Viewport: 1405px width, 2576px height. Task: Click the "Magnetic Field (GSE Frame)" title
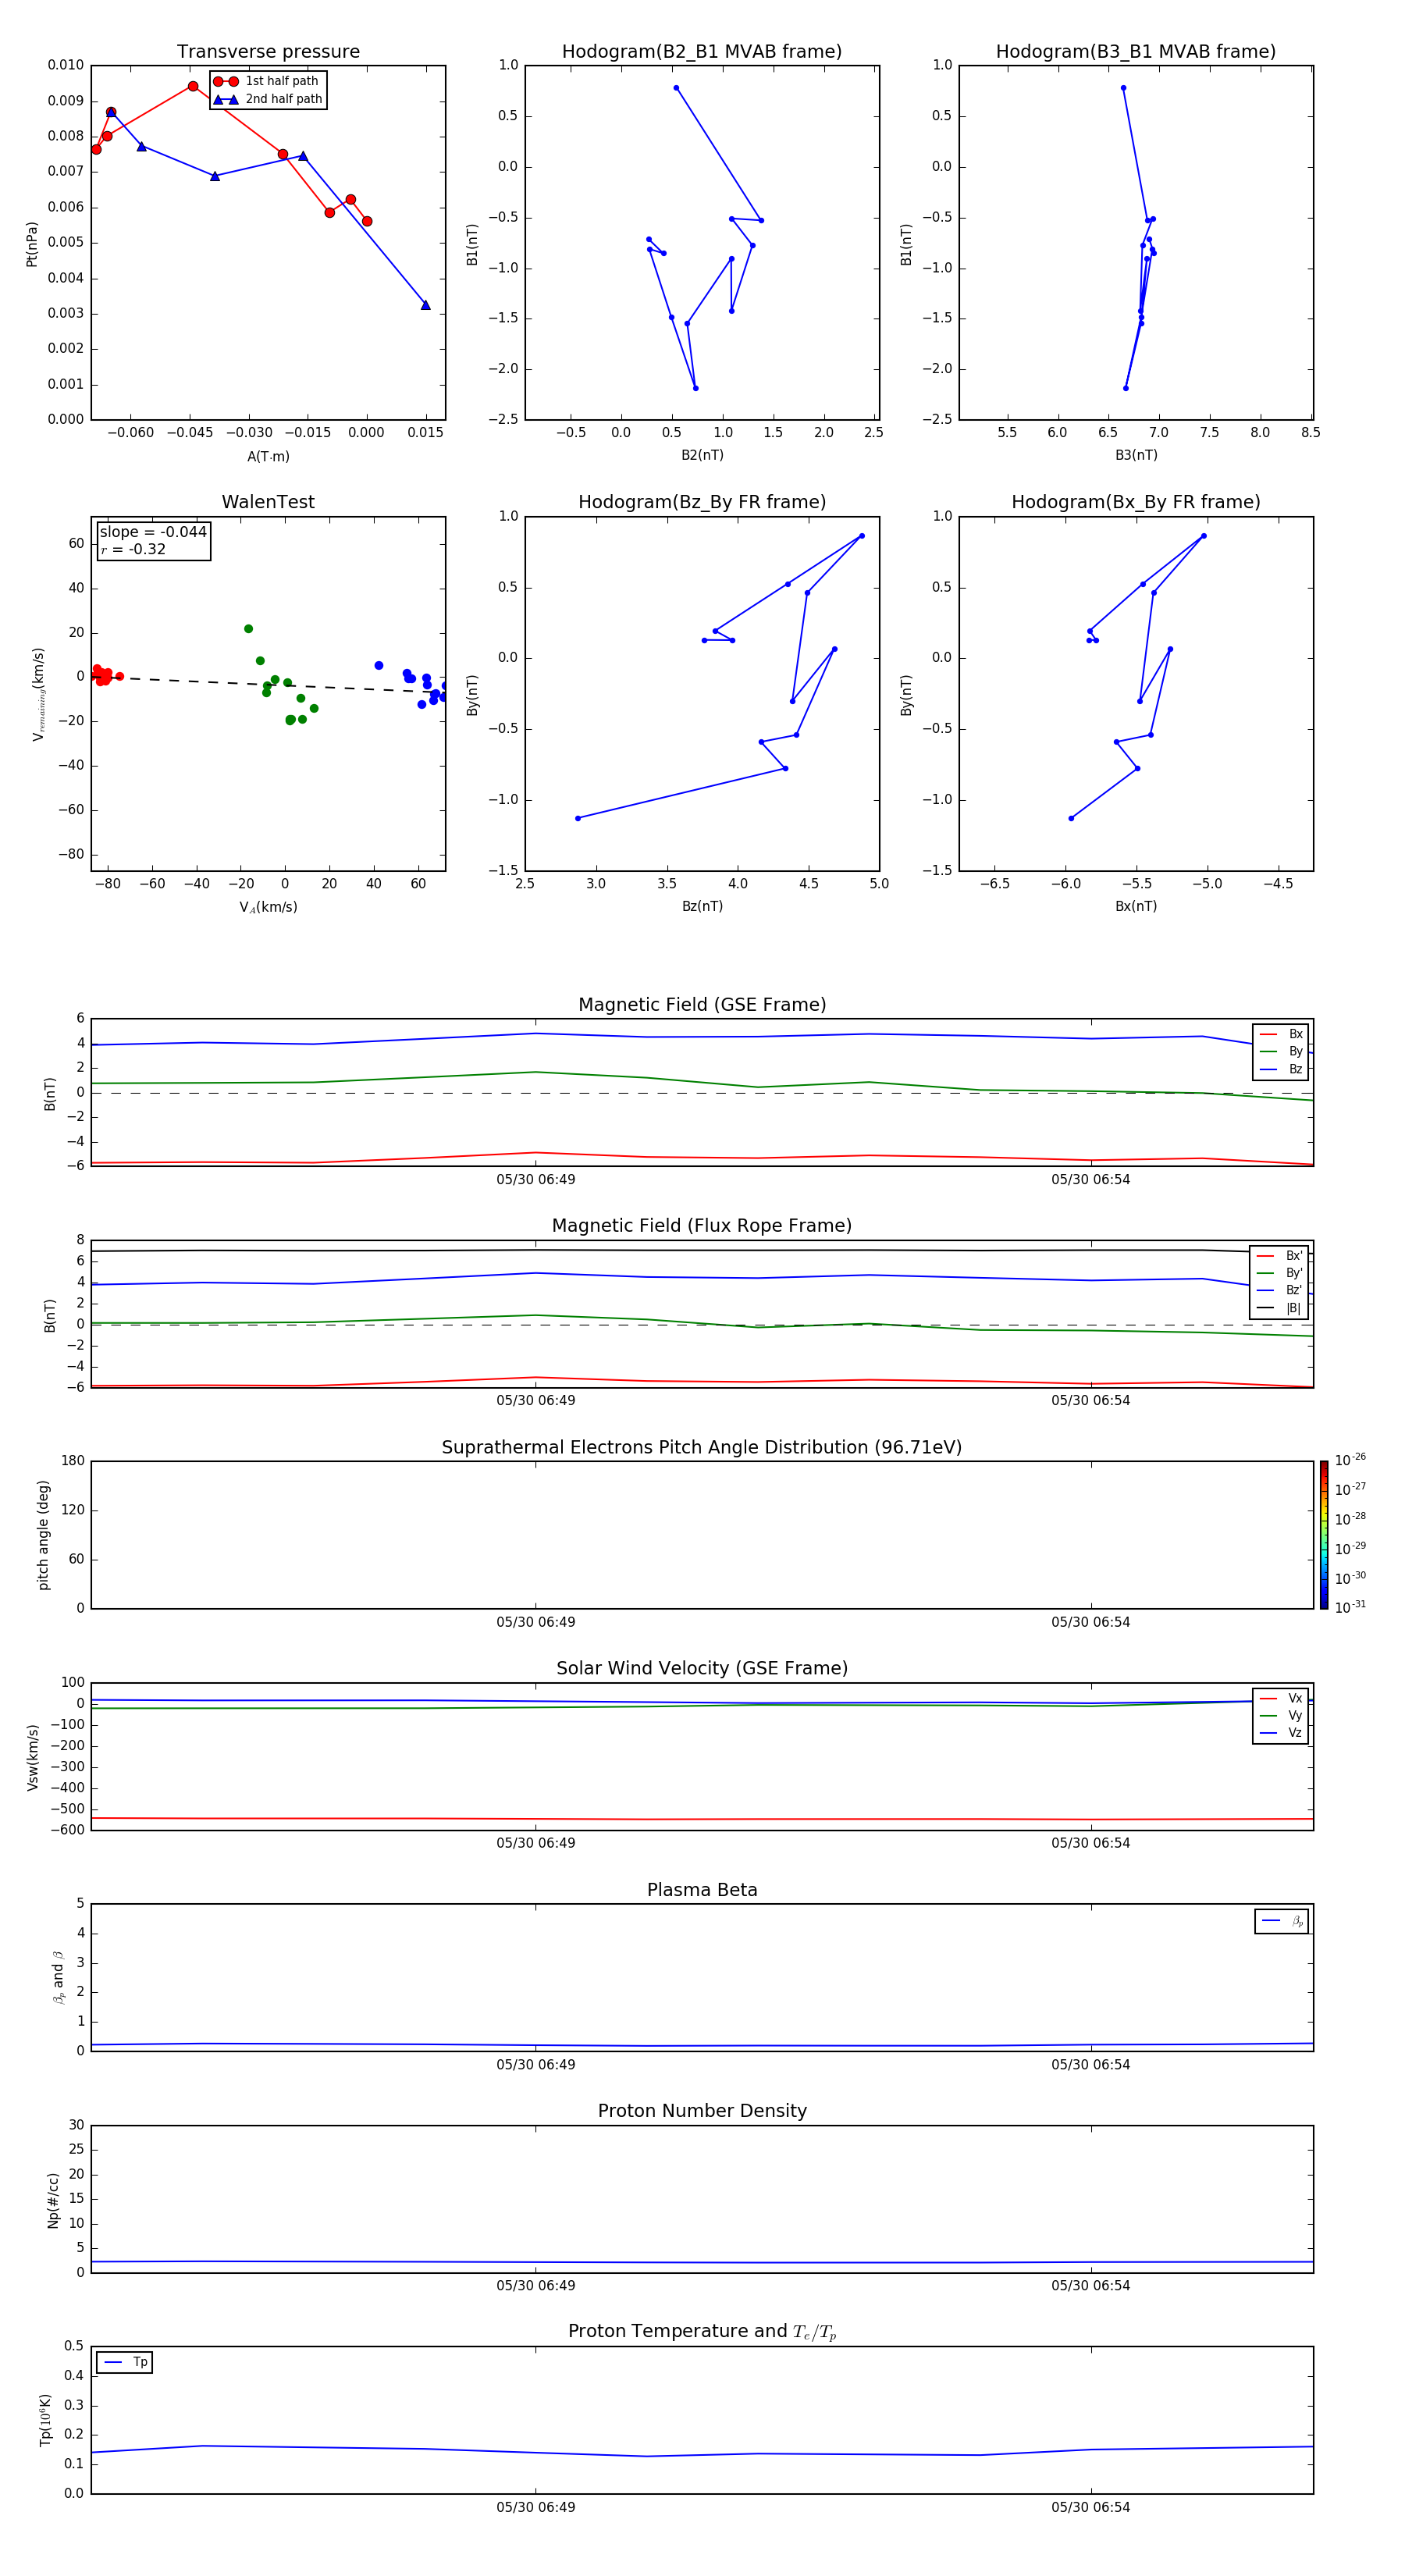click(702, 1005)
